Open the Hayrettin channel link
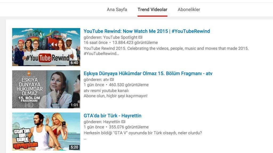This screenshot has height=153, width=273. click(111, 122)
